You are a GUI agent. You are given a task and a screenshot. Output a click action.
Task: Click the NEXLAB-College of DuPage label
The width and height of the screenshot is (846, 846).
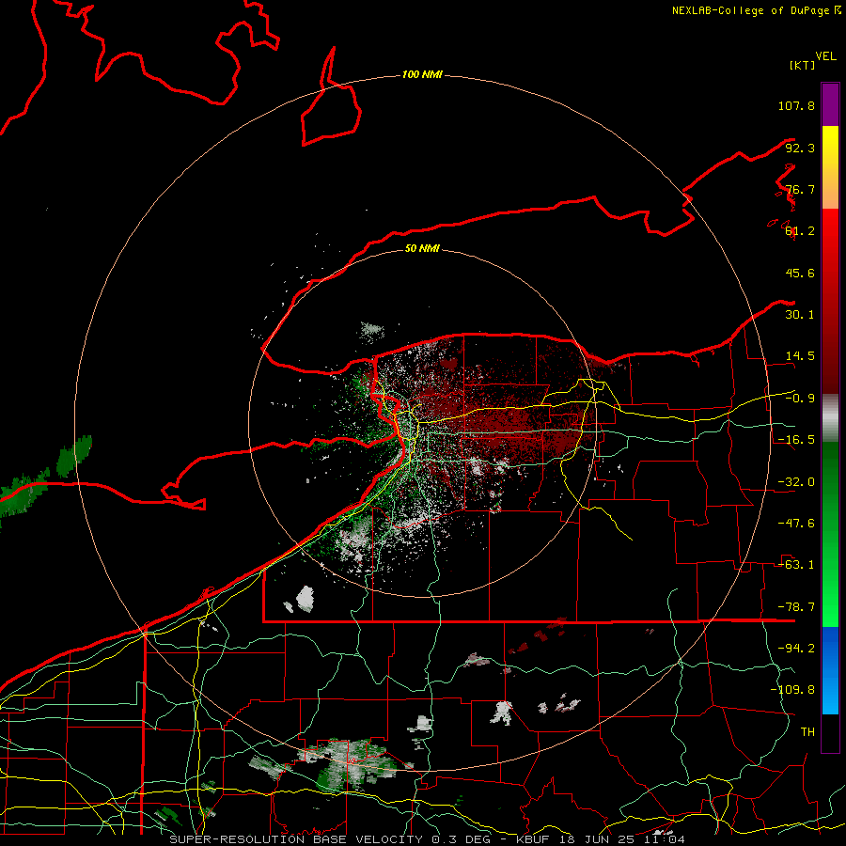757,10
